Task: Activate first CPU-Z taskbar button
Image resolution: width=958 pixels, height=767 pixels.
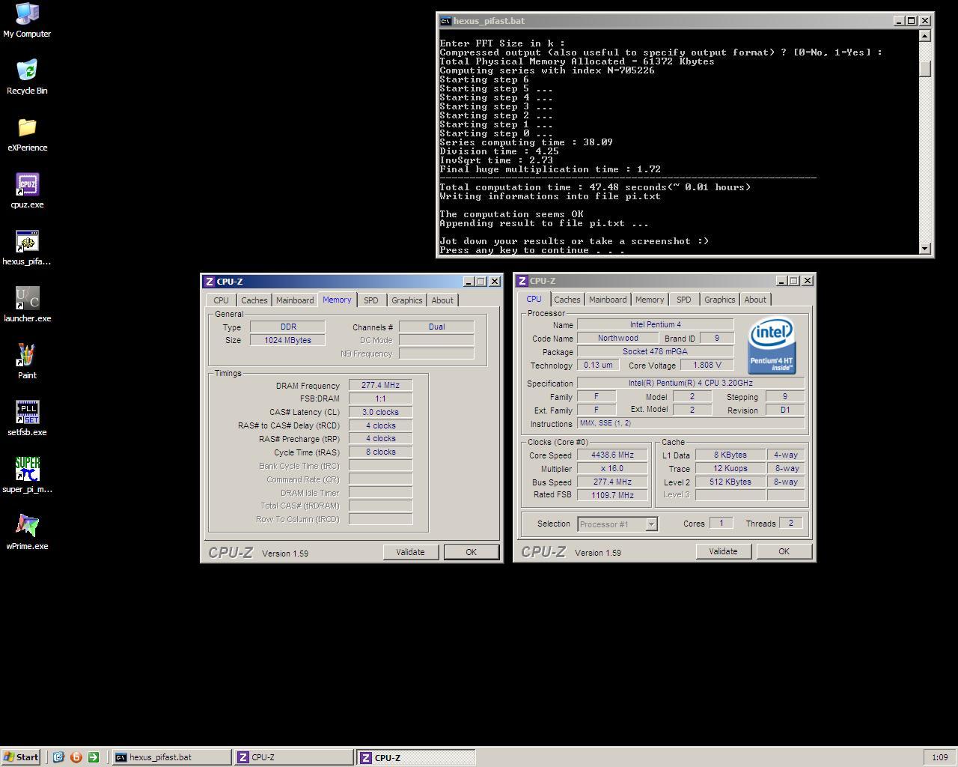Action: 293,757
